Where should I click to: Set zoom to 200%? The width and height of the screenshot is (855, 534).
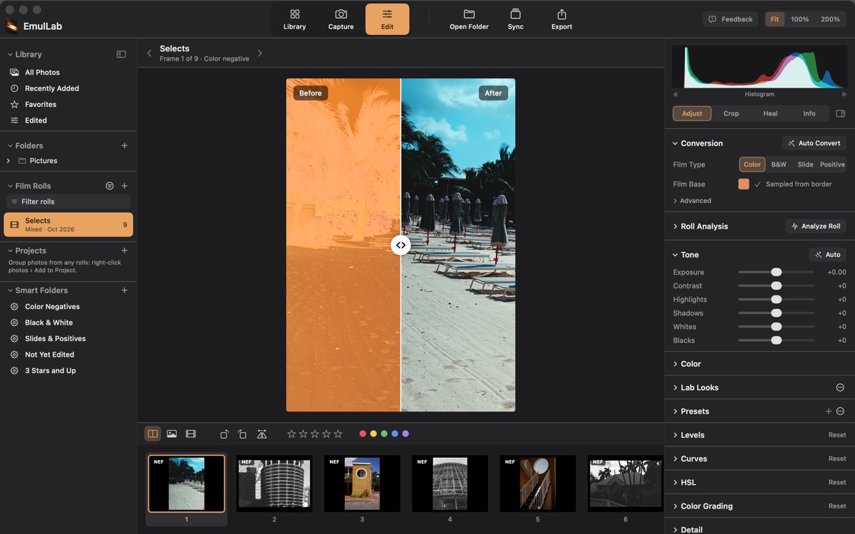830,19
